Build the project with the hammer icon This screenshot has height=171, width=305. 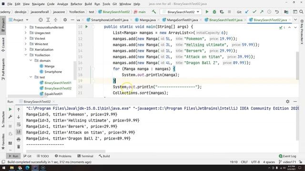(x=154, y=12)
